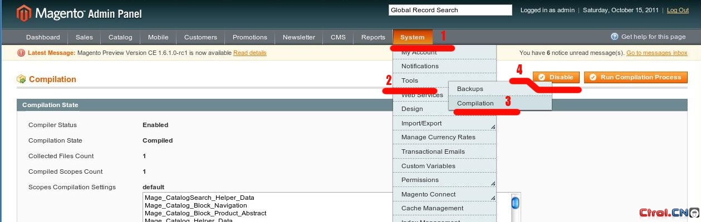The width and height of the screenshot is (701, 222).
Task: Open the Sales menu
Action: [x=84, y=37]
